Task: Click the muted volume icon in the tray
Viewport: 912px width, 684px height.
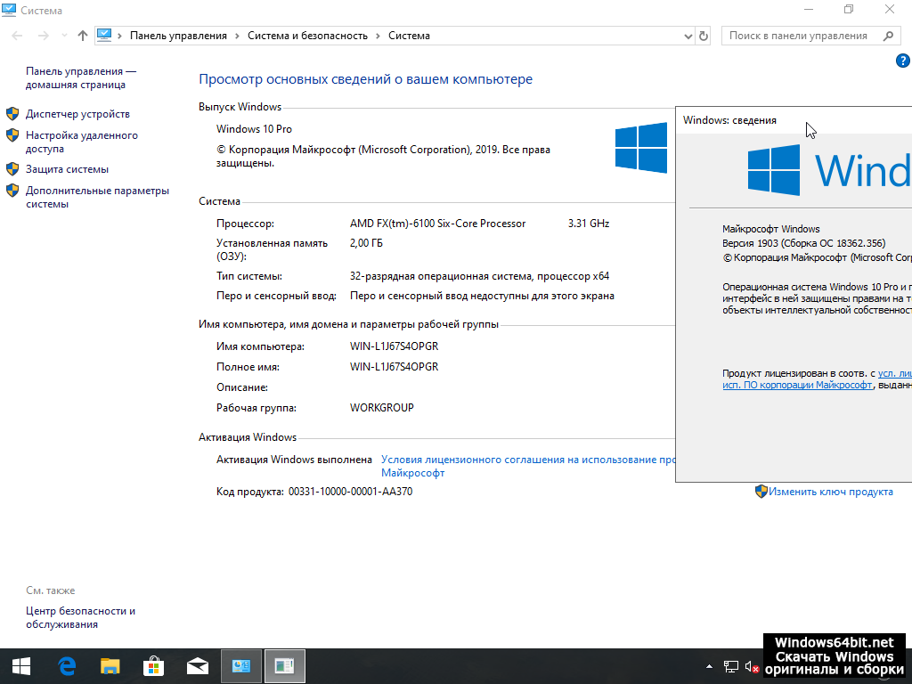Action: point(751,666)
